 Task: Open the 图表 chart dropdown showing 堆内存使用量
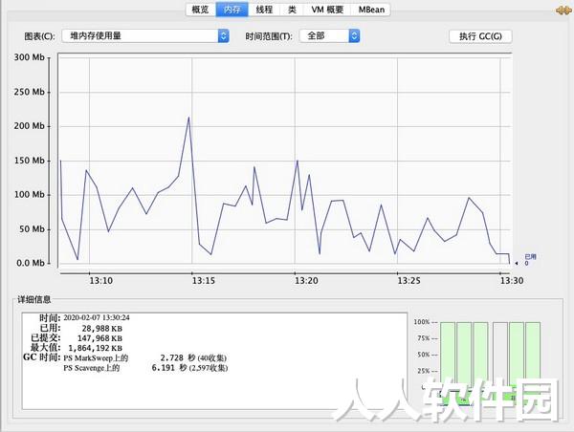click(145, 36)
